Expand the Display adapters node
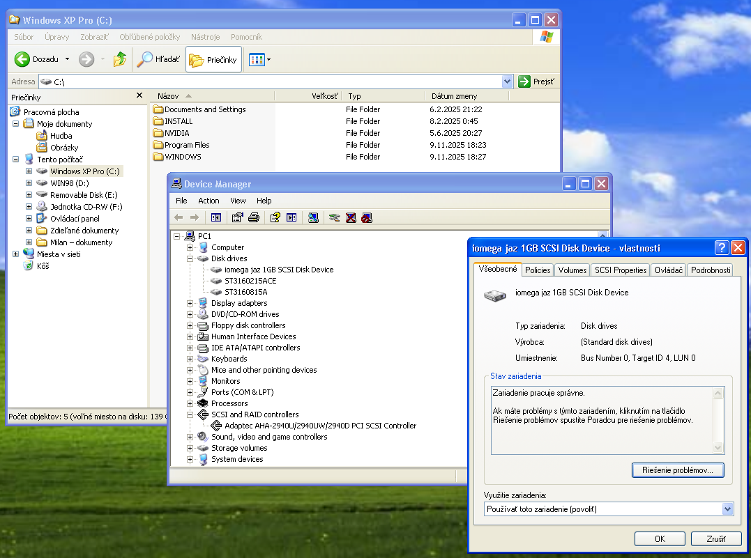The width and height of the screenshot is (751, 558). coord(190,303)
